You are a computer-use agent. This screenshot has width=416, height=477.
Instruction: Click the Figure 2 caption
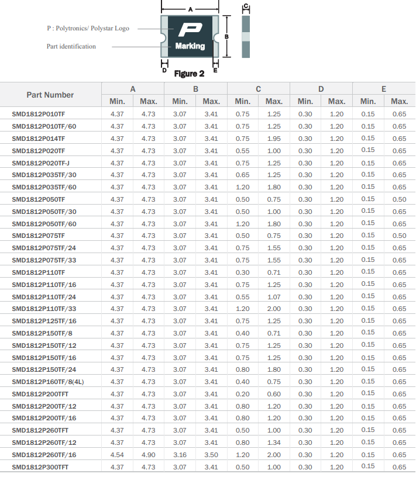[x=189, y=74]
